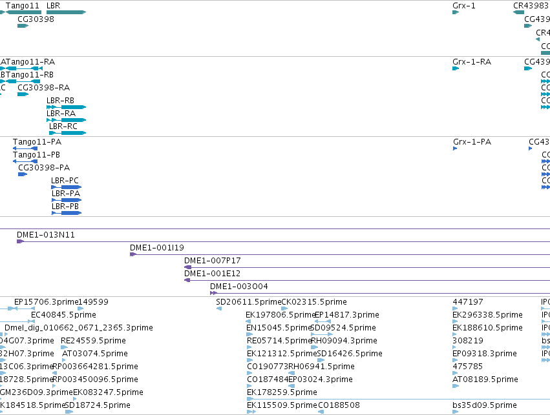Click the CG30398-RA transcript
The width and height of the screenshot is (550, 415).
pyautogui.click(x=23, y=94)
